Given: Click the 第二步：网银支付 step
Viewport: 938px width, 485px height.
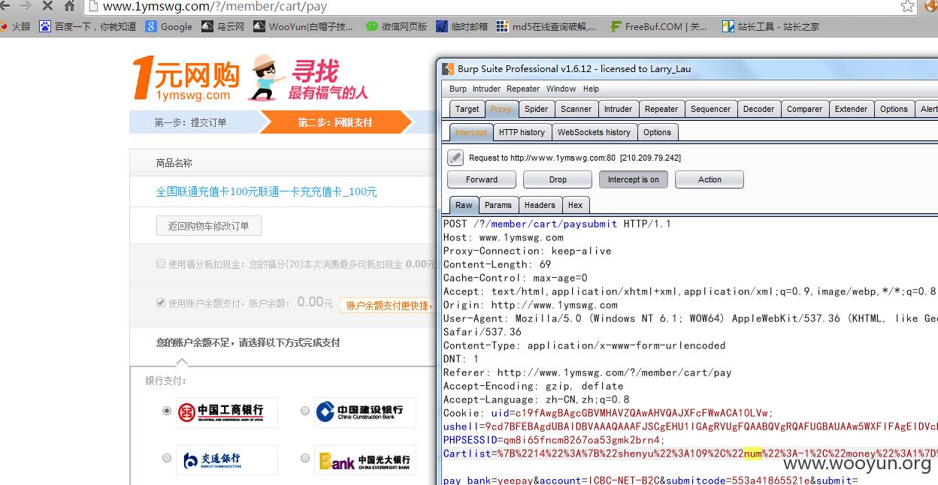Looking at the screenshot, I should point(334,122).
